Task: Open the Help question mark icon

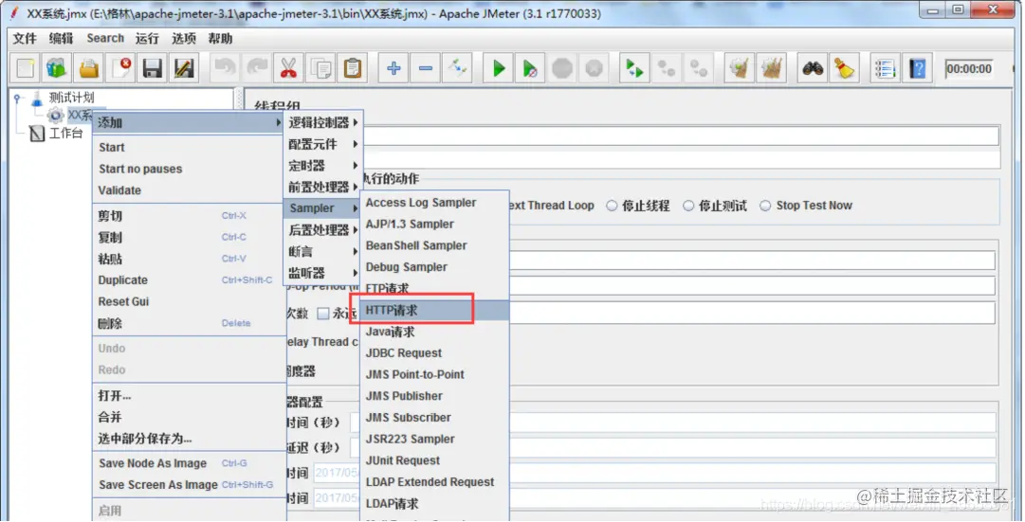Action: coord(917,68)
